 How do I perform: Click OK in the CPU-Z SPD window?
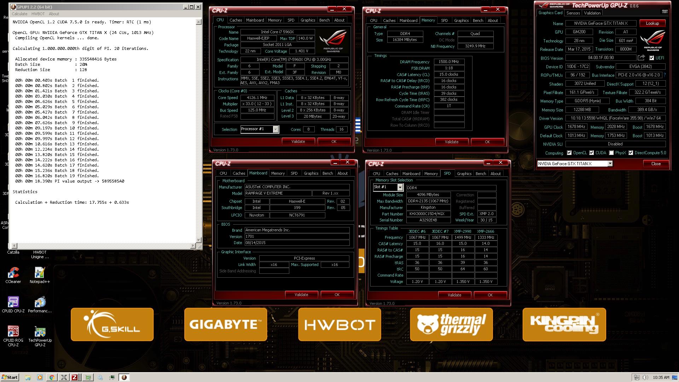490,295
